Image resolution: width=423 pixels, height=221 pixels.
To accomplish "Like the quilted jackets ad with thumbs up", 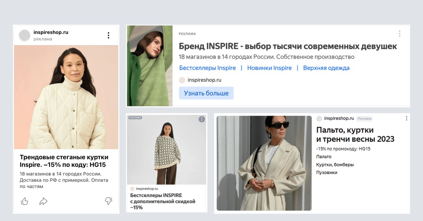I will coord(24,201).
